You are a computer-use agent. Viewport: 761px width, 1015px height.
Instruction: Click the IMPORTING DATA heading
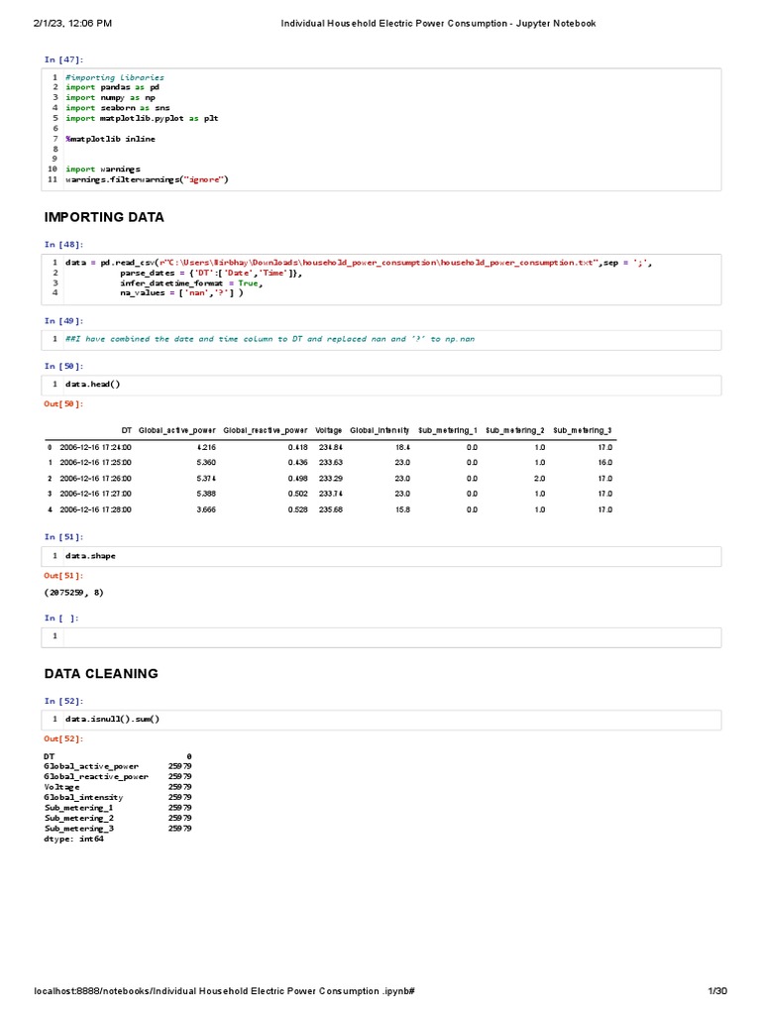(x=104, y=217)
